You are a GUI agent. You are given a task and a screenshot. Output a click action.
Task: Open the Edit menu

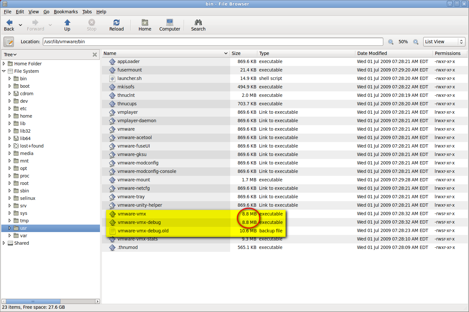(x=20, y=12)
